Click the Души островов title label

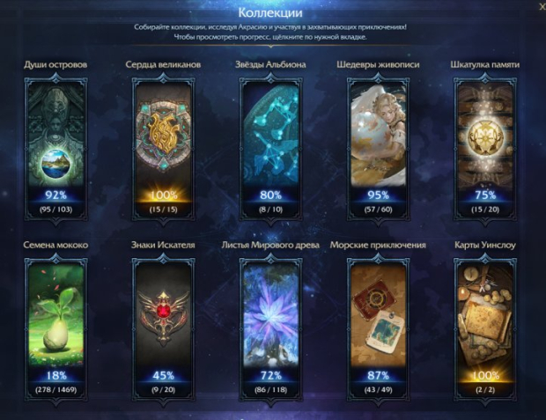point(55,65)
